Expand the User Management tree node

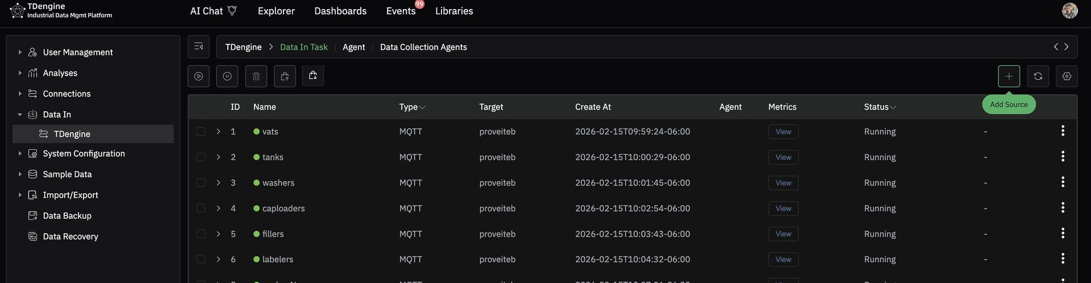pyautogui.click(x=20, y=52)
